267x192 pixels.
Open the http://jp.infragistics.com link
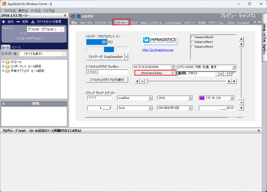[x=158, y=50]
